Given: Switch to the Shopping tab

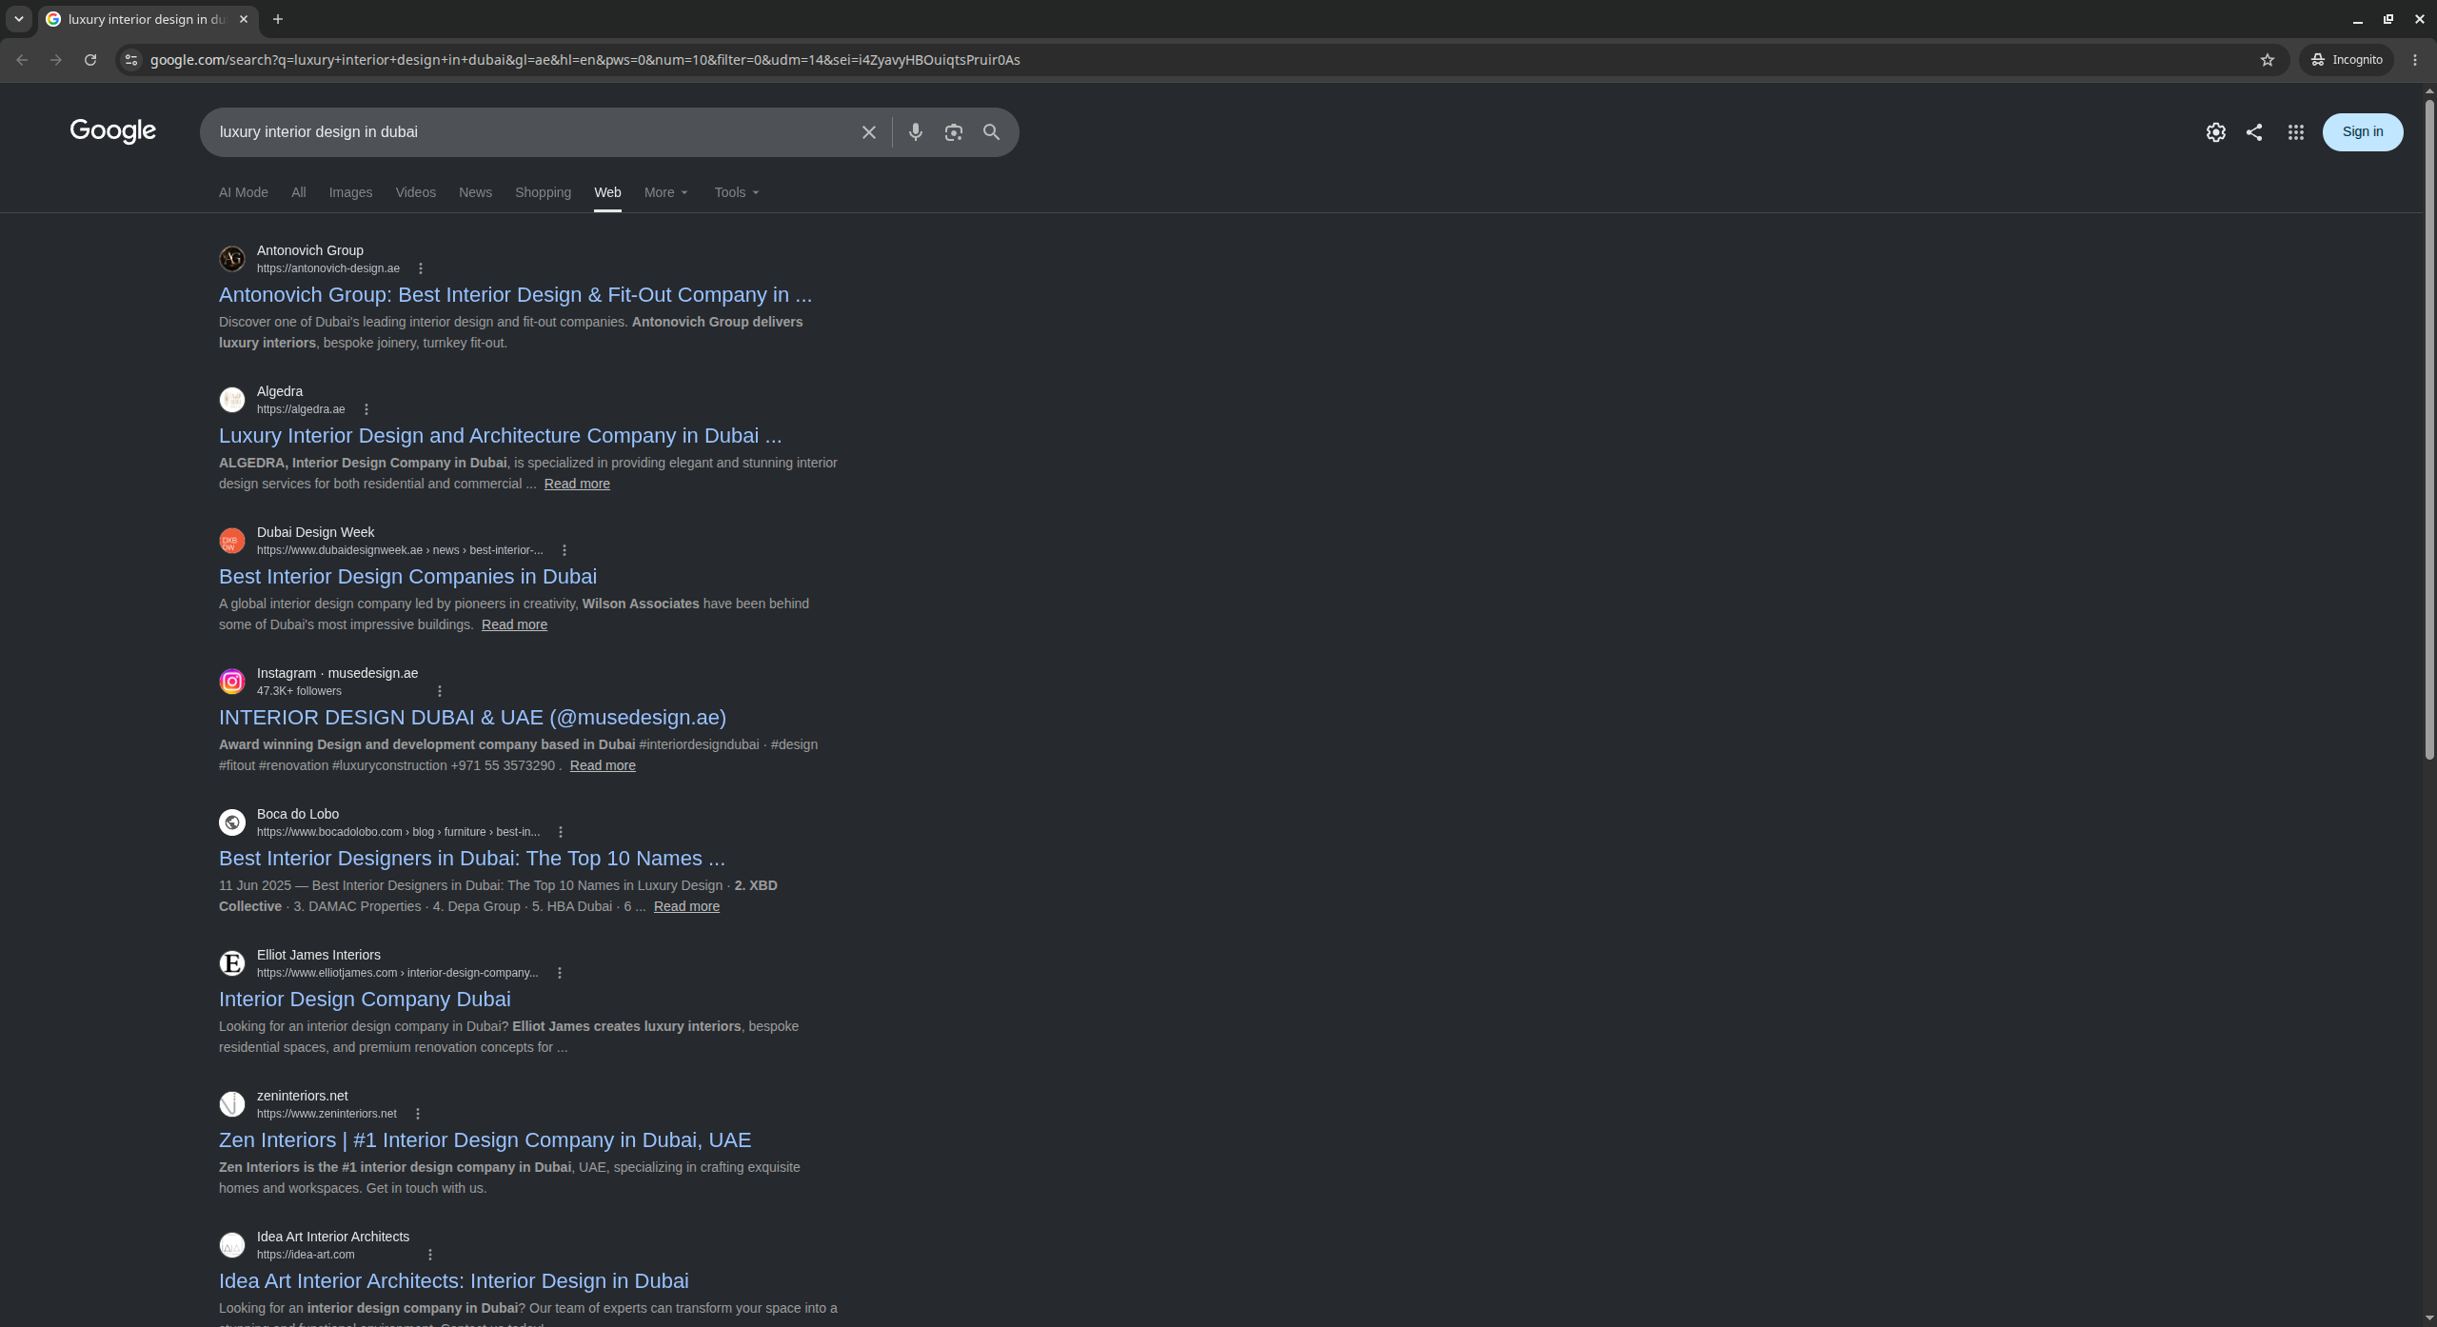Looking at the screenshot, I should [544, 192].
